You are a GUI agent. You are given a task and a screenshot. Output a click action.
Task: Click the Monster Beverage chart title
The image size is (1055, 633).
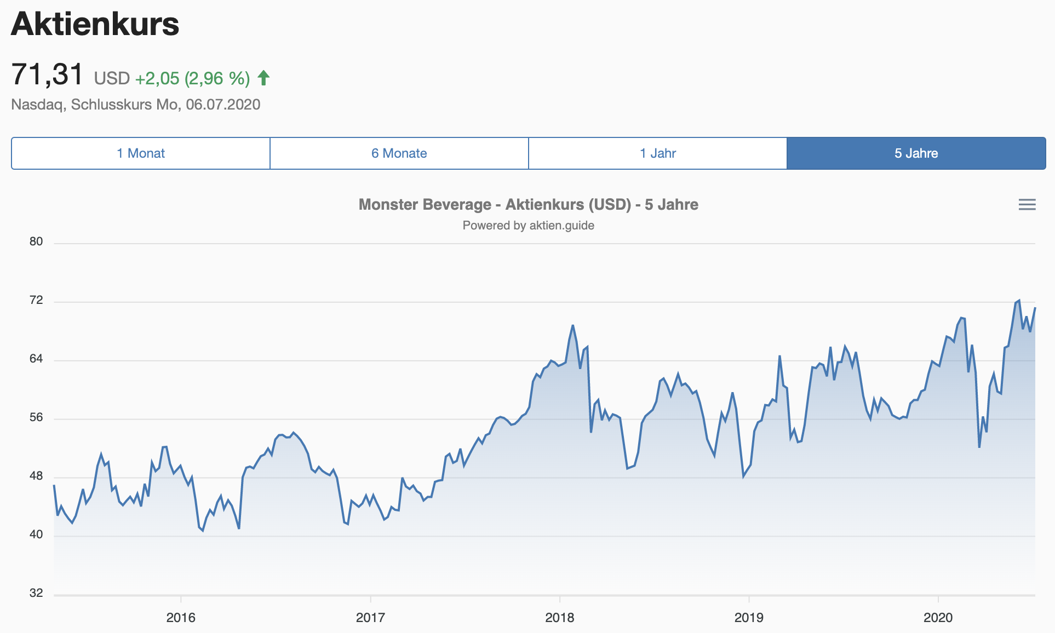[x=528, y=205]
